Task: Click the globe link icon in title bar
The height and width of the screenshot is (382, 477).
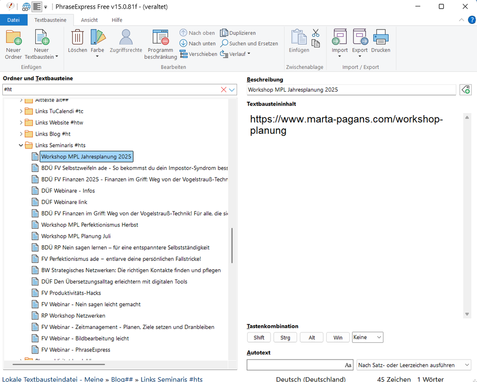Action: tap(26, 6)
